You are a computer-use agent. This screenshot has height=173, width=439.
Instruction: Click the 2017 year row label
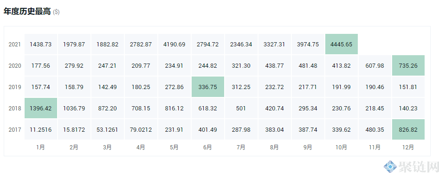[14, 129]
